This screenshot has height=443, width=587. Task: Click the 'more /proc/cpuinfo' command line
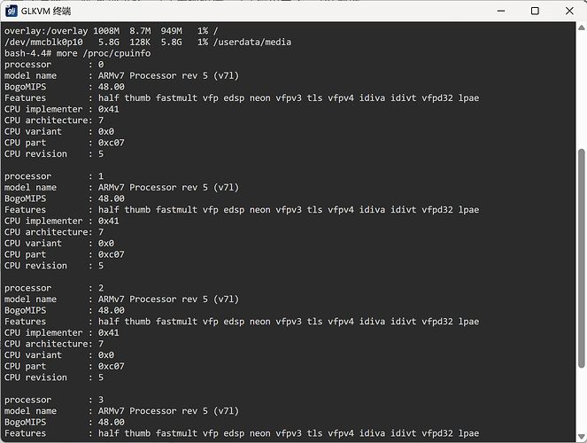coord(104,53)
